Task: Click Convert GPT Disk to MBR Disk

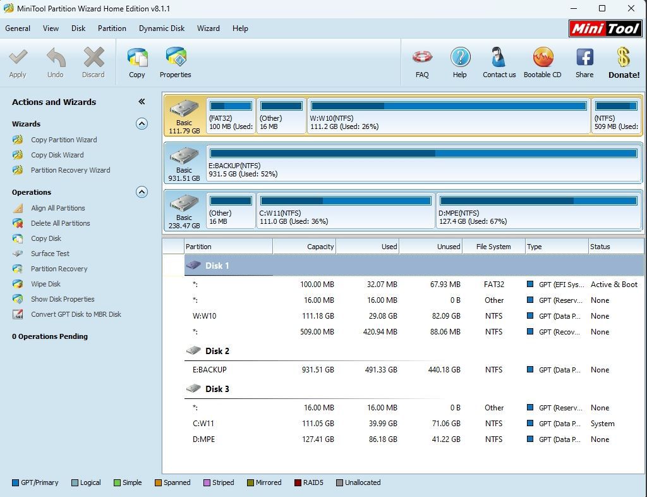Action: (76, 314)
